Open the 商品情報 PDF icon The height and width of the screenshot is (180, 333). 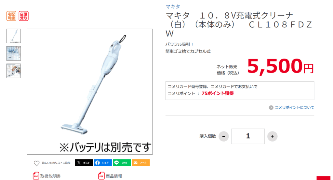[x=101, y=176]
